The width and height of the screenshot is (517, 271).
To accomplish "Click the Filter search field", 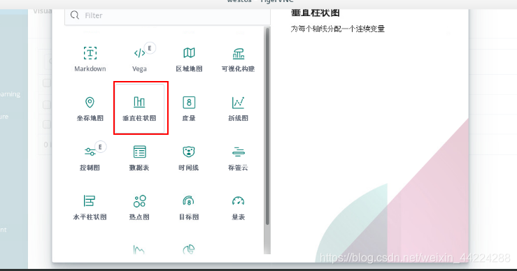I will point(167,16).
